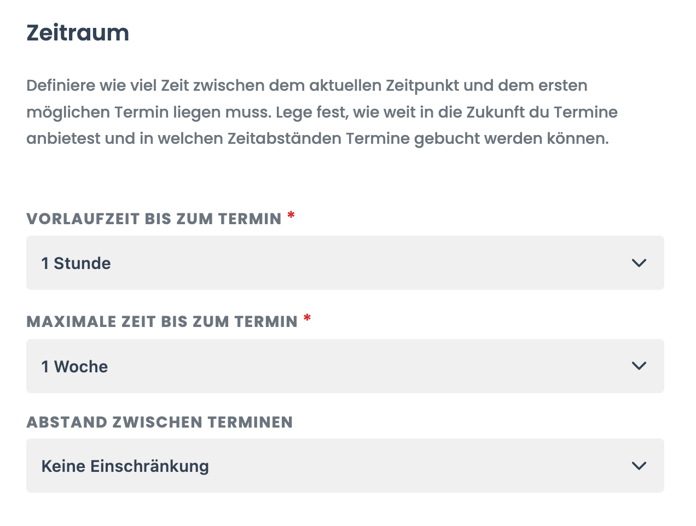The height and width of the screenshot is (526, 696).
Task: Click the chevron icon beside 1 Woche
Action: [x=639, y=366]
